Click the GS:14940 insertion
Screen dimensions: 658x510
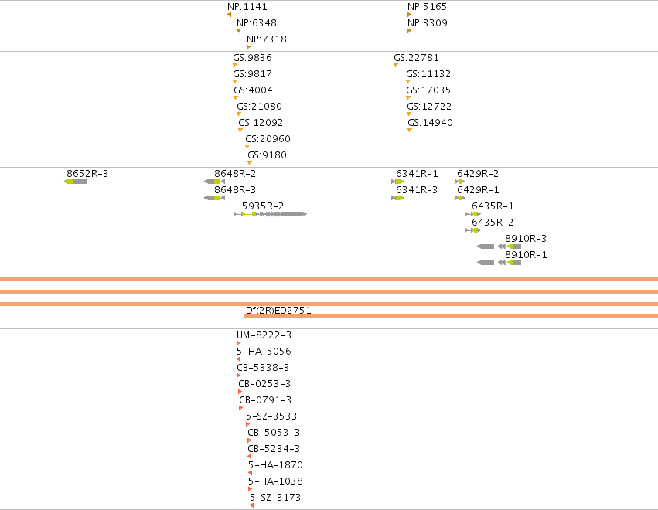click(x=430, y=124)
